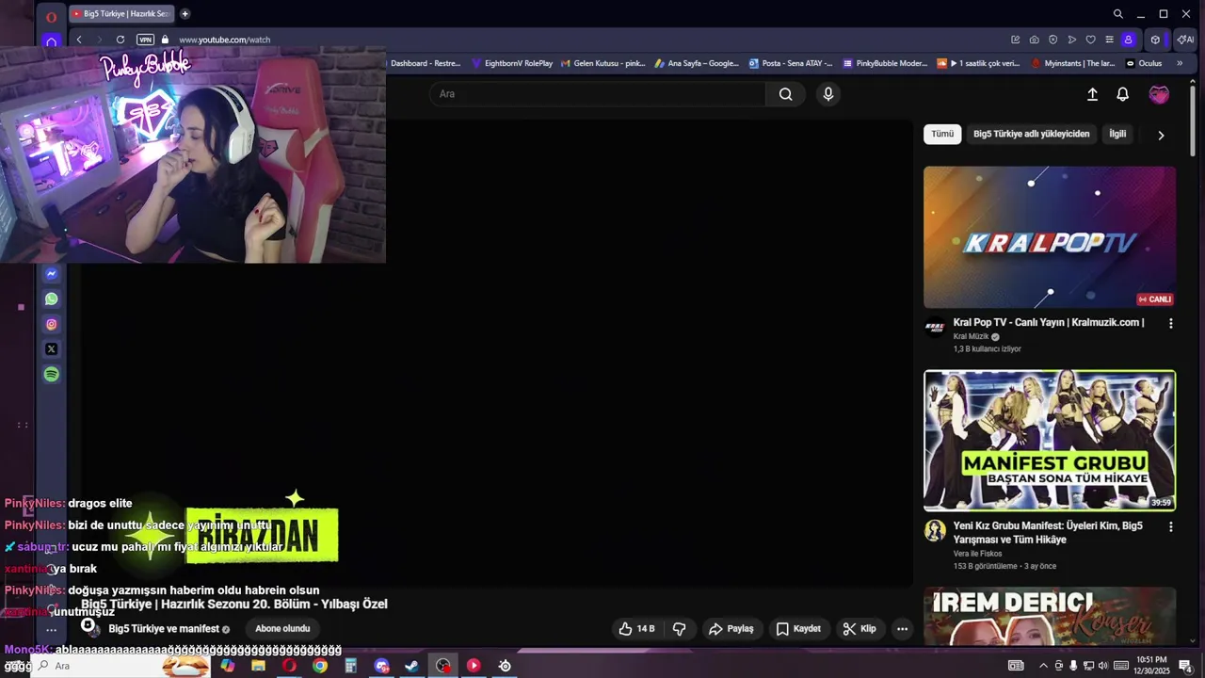Open the YouTube upload/create icon
The width and height of the screenshot is (1205, 678).
[1092, 94]
